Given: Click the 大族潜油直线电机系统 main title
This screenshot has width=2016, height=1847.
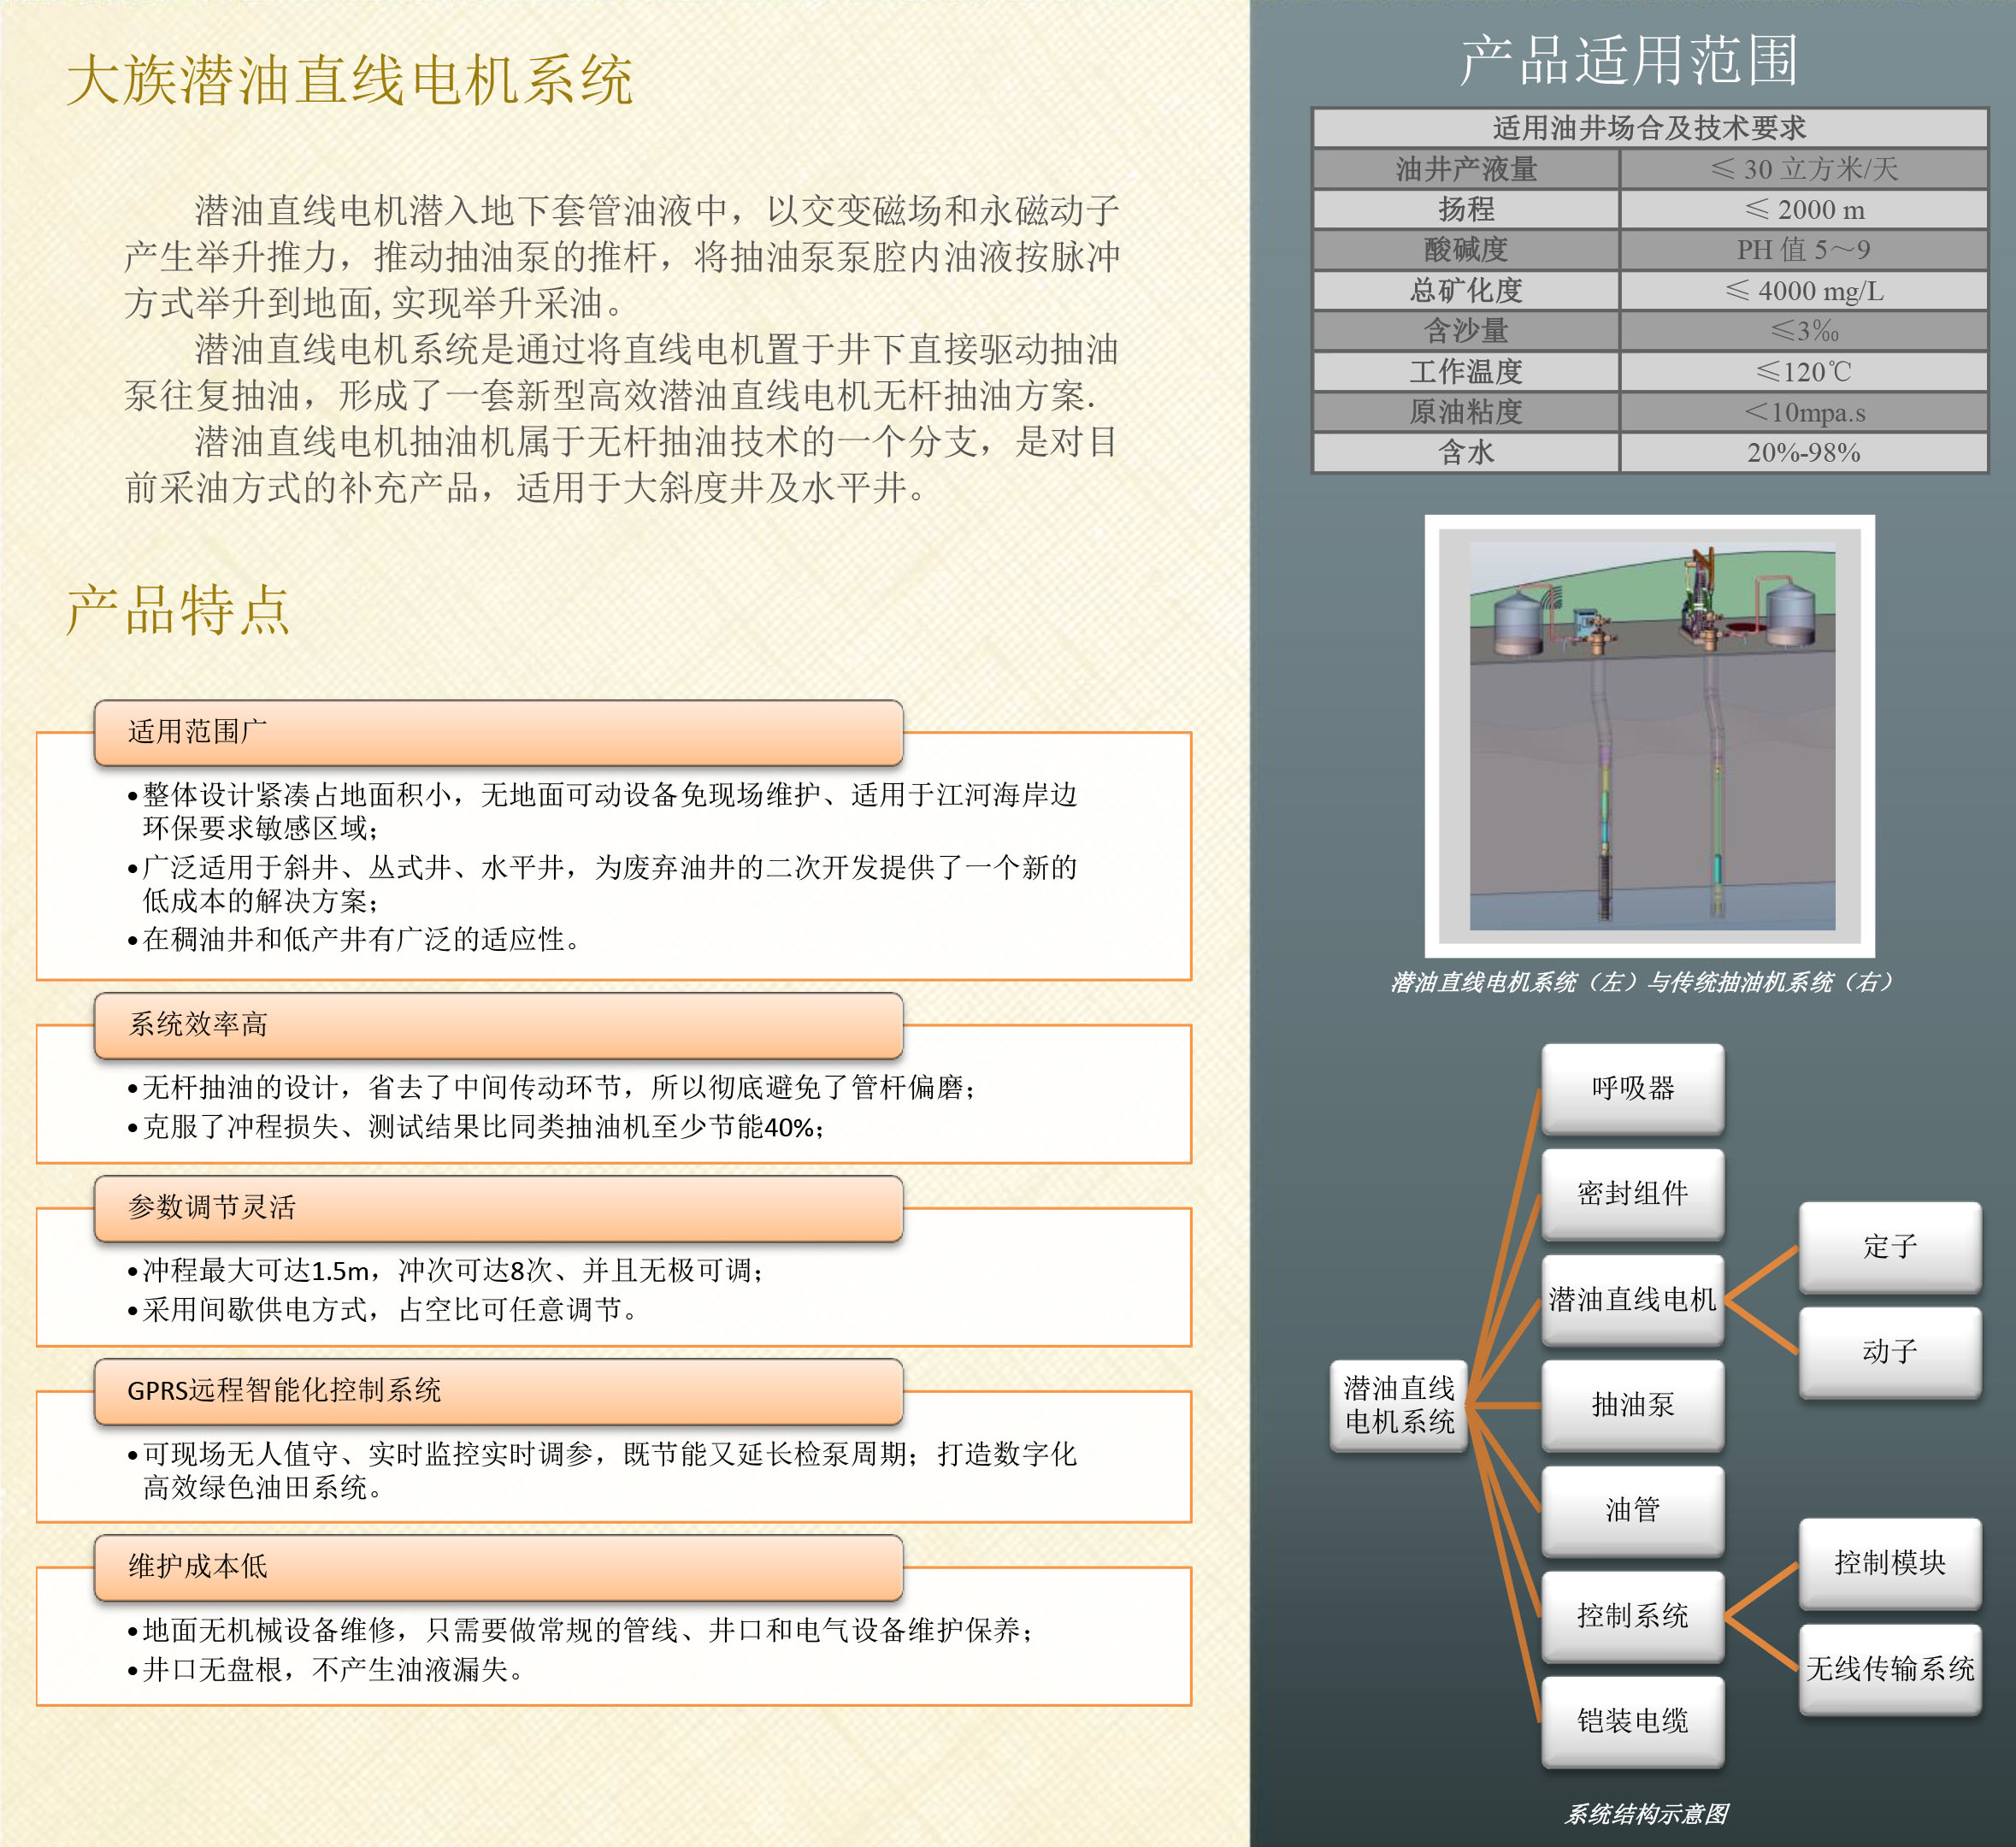Looking at the screenshot, I should tap(350, 80).
